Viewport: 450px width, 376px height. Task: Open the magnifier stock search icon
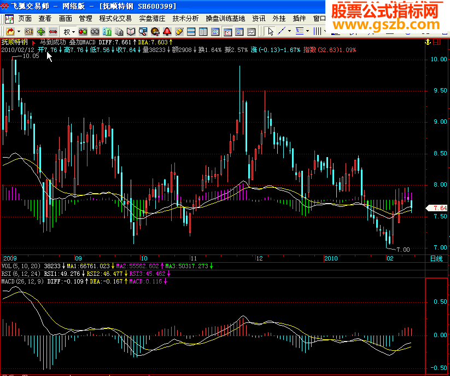(142, 31)
